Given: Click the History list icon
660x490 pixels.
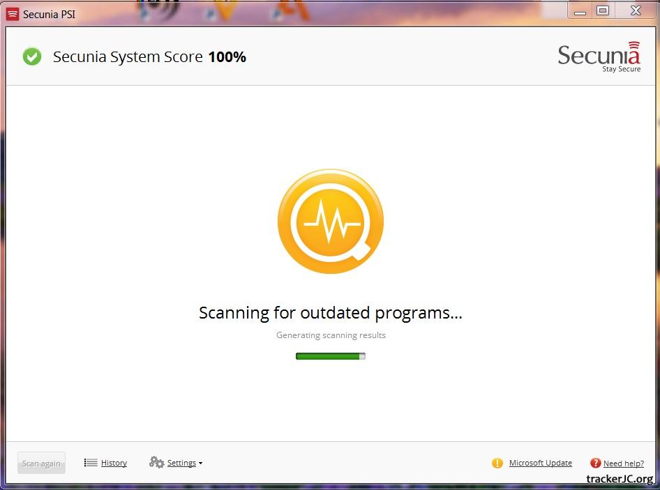Looking at the screenshot, I should click(x=91, y=463).
